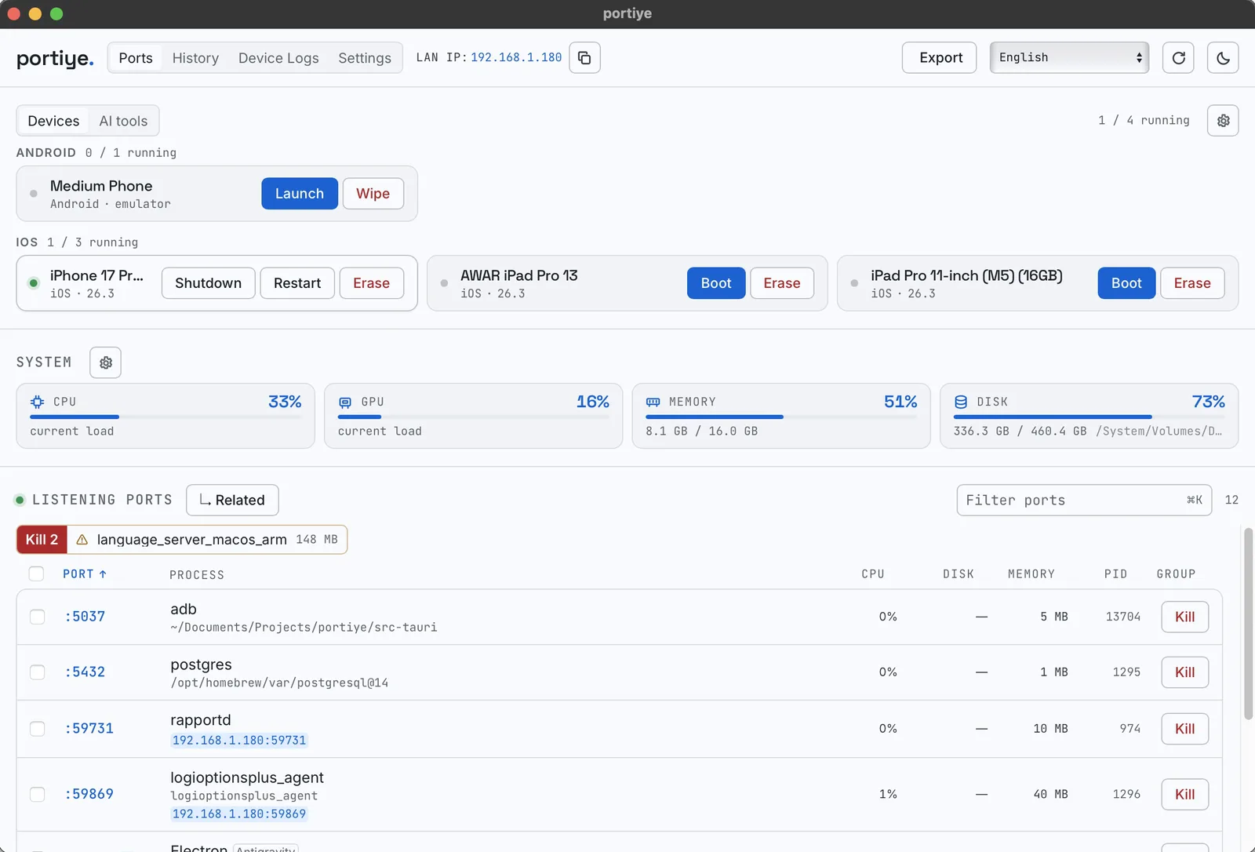Click the GPU card icon
The height and width of the screenshot is (852, 1255).
(345, 402)
